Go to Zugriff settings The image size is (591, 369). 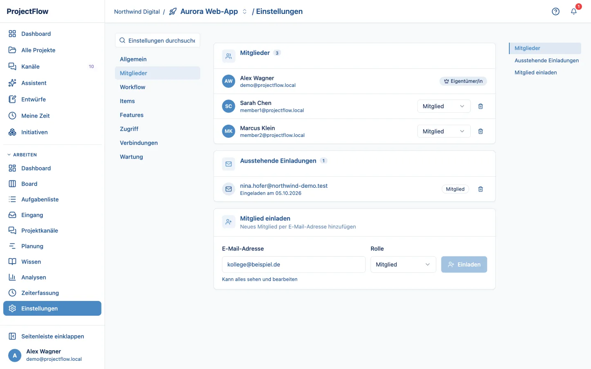[x=158, y=129]
